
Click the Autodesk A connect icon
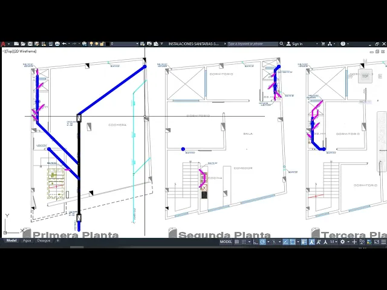[330, 44]
